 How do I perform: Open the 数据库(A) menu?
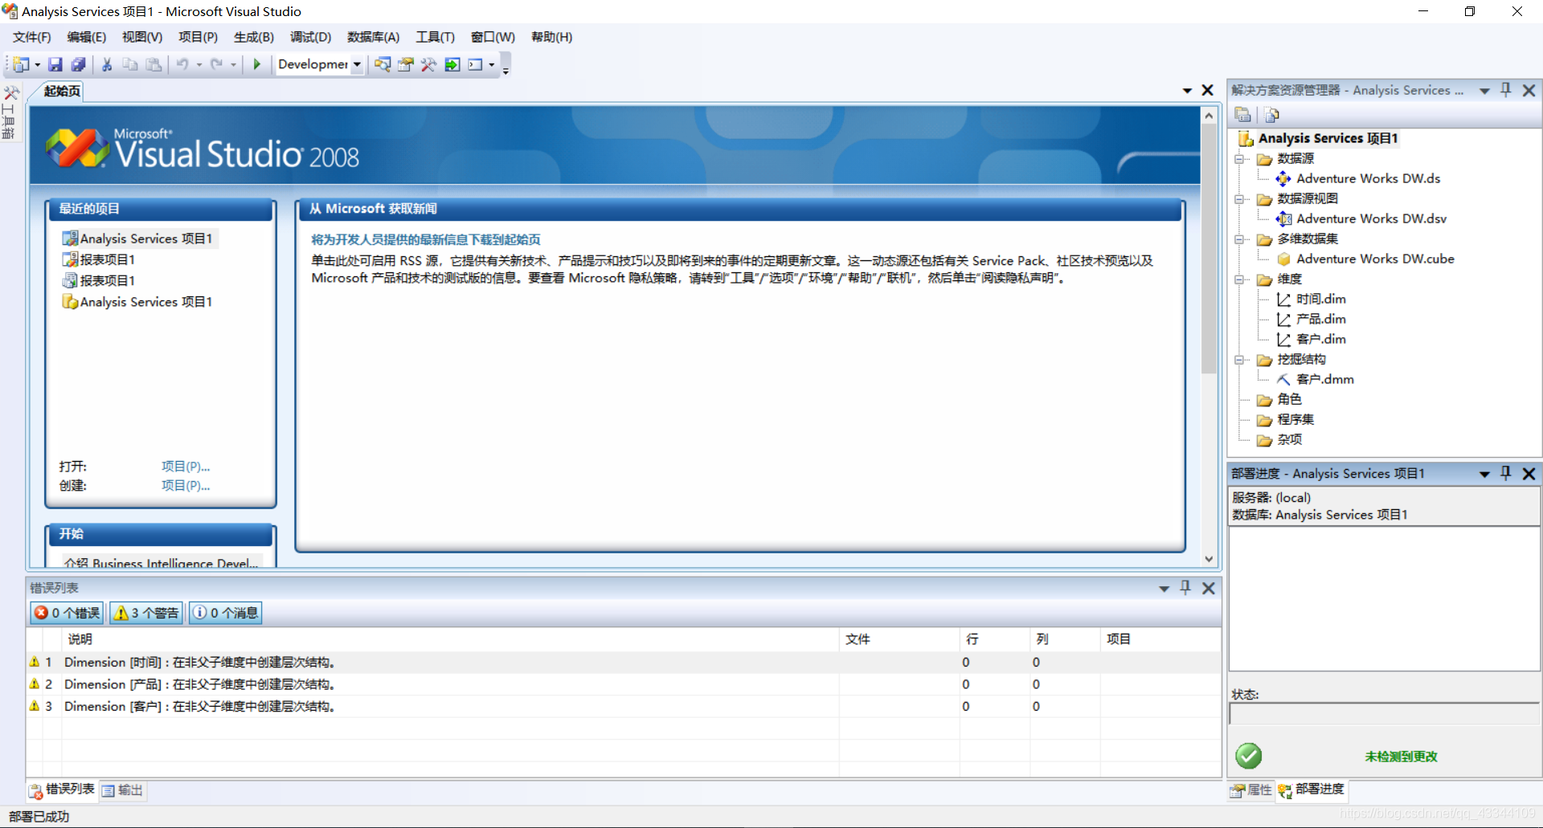pos(374,37)
